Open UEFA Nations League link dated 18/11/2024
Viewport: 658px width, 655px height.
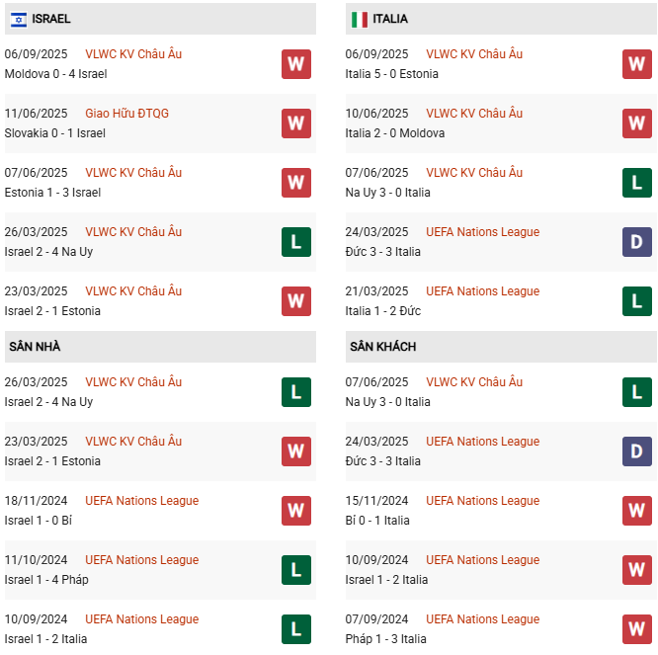pos(141,501)
